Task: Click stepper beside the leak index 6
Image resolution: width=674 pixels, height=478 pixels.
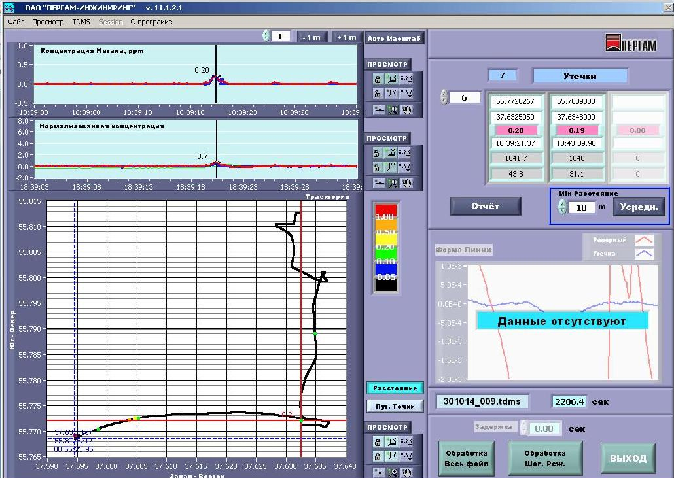Action: click(444, 97)
